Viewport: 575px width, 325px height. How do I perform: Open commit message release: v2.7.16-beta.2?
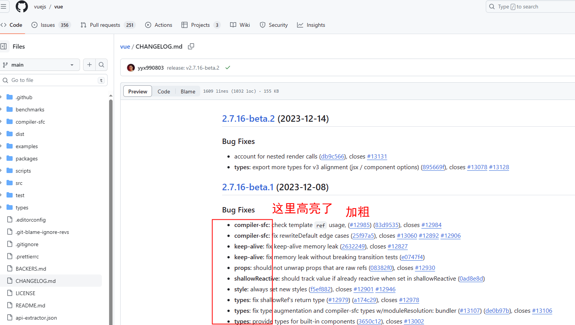coord(193,68)
